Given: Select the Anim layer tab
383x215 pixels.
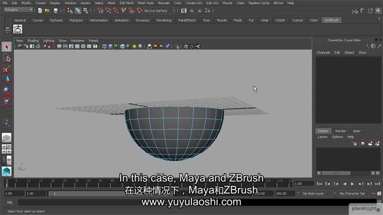Looking at the screenshot, I should (356, 131).
